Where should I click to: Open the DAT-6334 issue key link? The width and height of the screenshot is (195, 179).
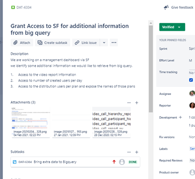(x=24, y=7)
